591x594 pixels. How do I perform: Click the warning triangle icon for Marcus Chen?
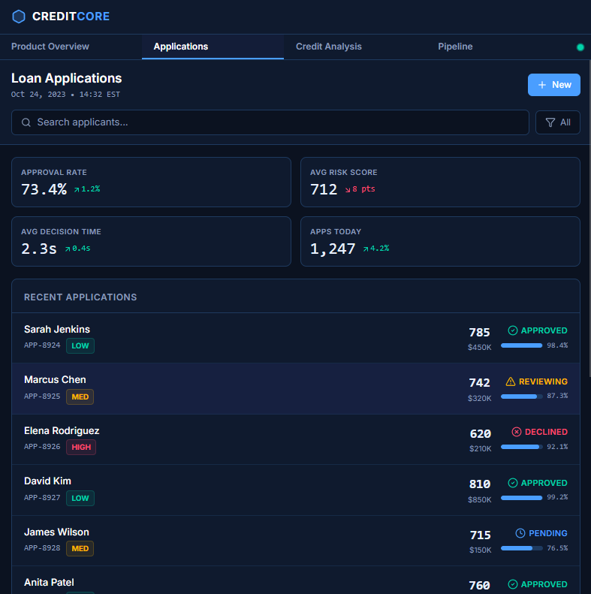click(511, 381)
